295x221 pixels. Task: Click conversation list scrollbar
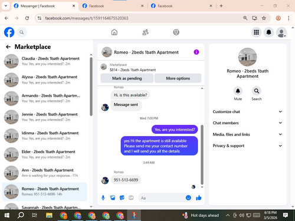(91, 87)
